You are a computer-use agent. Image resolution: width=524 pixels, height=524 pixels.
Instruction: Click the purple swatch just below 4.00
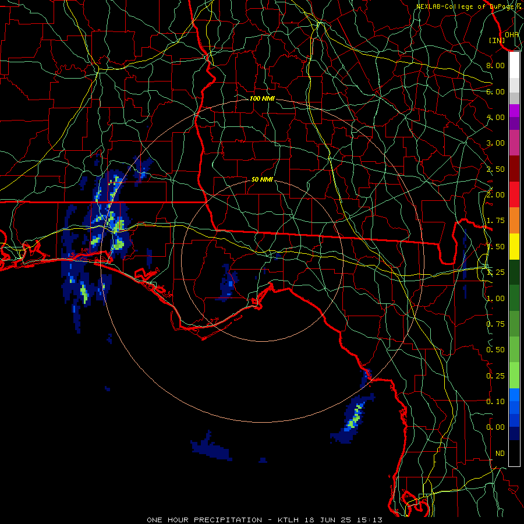click(514, 123)
